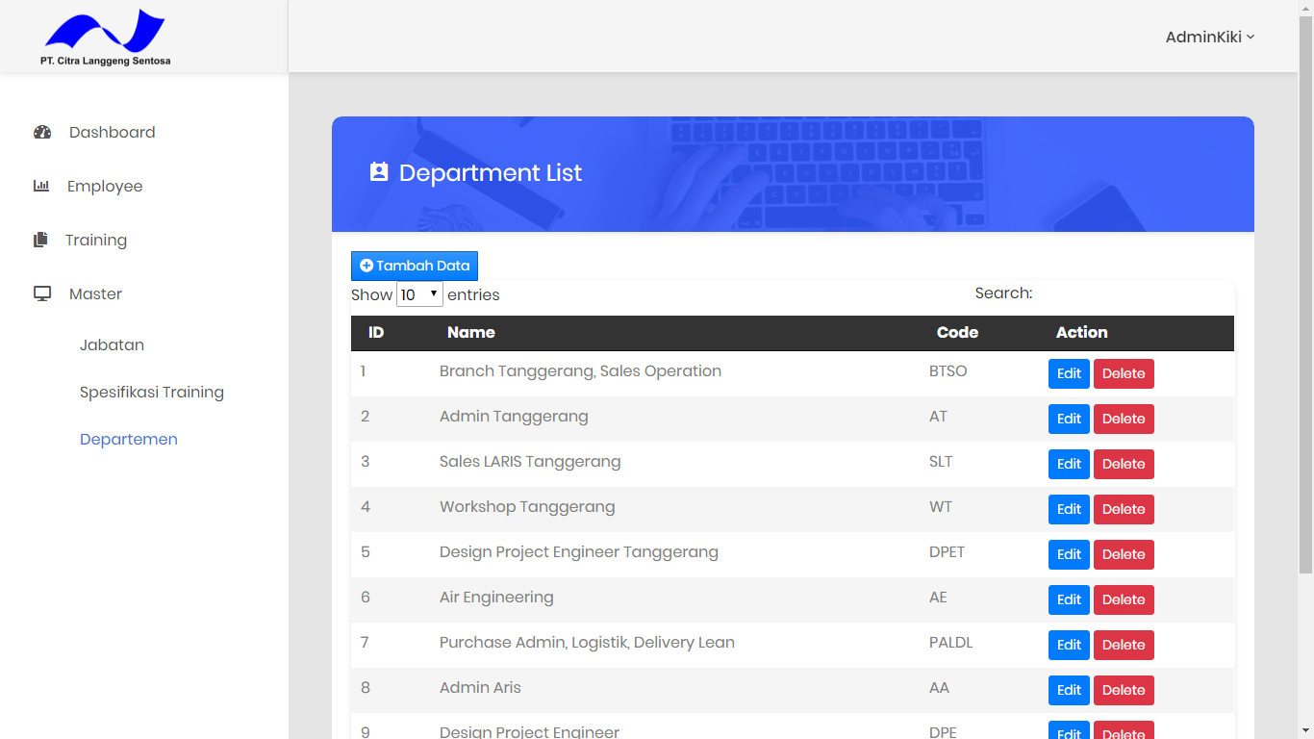Screen dimensions: 1314x739
Task: Focus the Search input field
Action: tap(1135, 293)
